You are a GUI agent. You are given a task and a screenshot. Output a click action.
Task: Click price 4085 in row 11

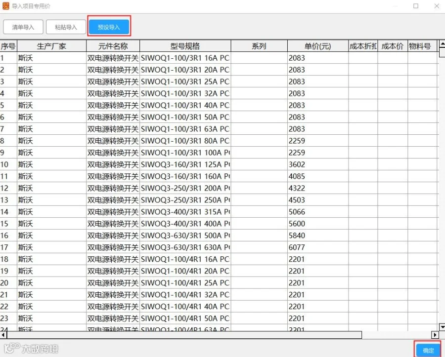[318, 176]
